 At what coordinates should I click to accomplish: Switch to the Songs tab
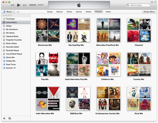pos(50,12)
